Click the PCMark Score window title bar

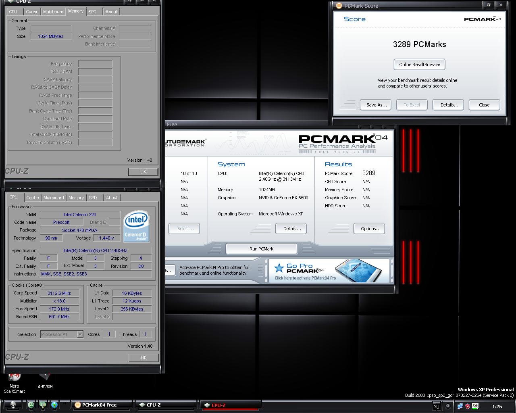coord(407,6)
